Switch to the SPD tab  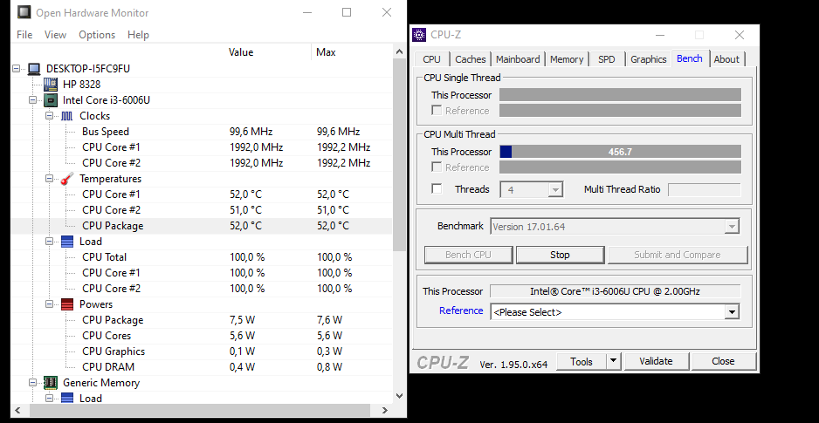point(606,59)
